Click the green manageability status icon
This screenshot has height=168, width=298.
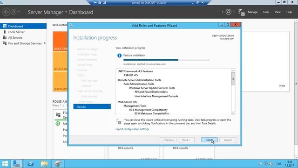58,124
